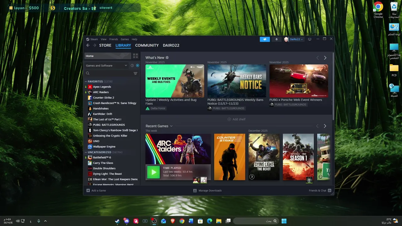Click Add a Game

pyautogui.click(x=96, y=191)
